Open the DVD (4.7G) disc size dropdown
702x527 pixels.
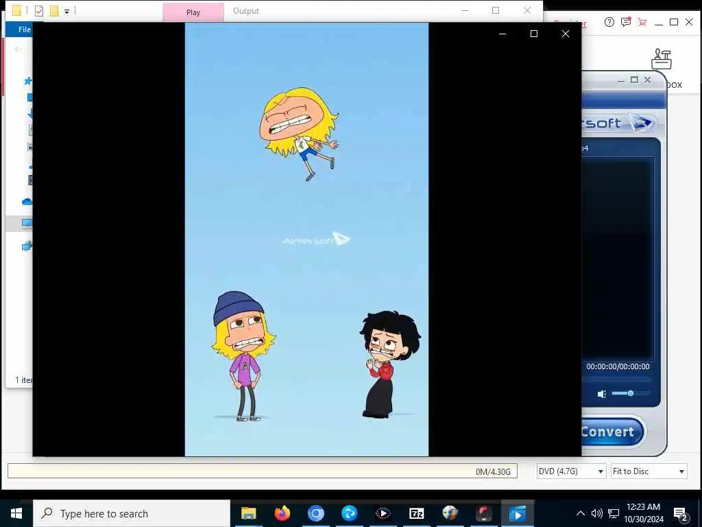(x=571, y=471)
